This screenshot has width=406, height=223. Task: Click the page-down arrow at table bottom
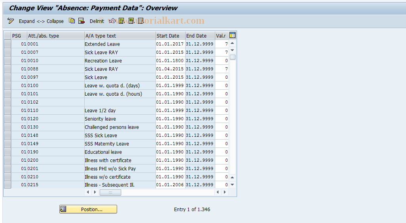pos(232,185)
